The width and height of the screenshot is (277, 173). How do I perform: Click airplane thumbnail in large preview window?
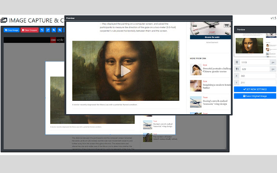pyautogui.click(x=196, y=102)
